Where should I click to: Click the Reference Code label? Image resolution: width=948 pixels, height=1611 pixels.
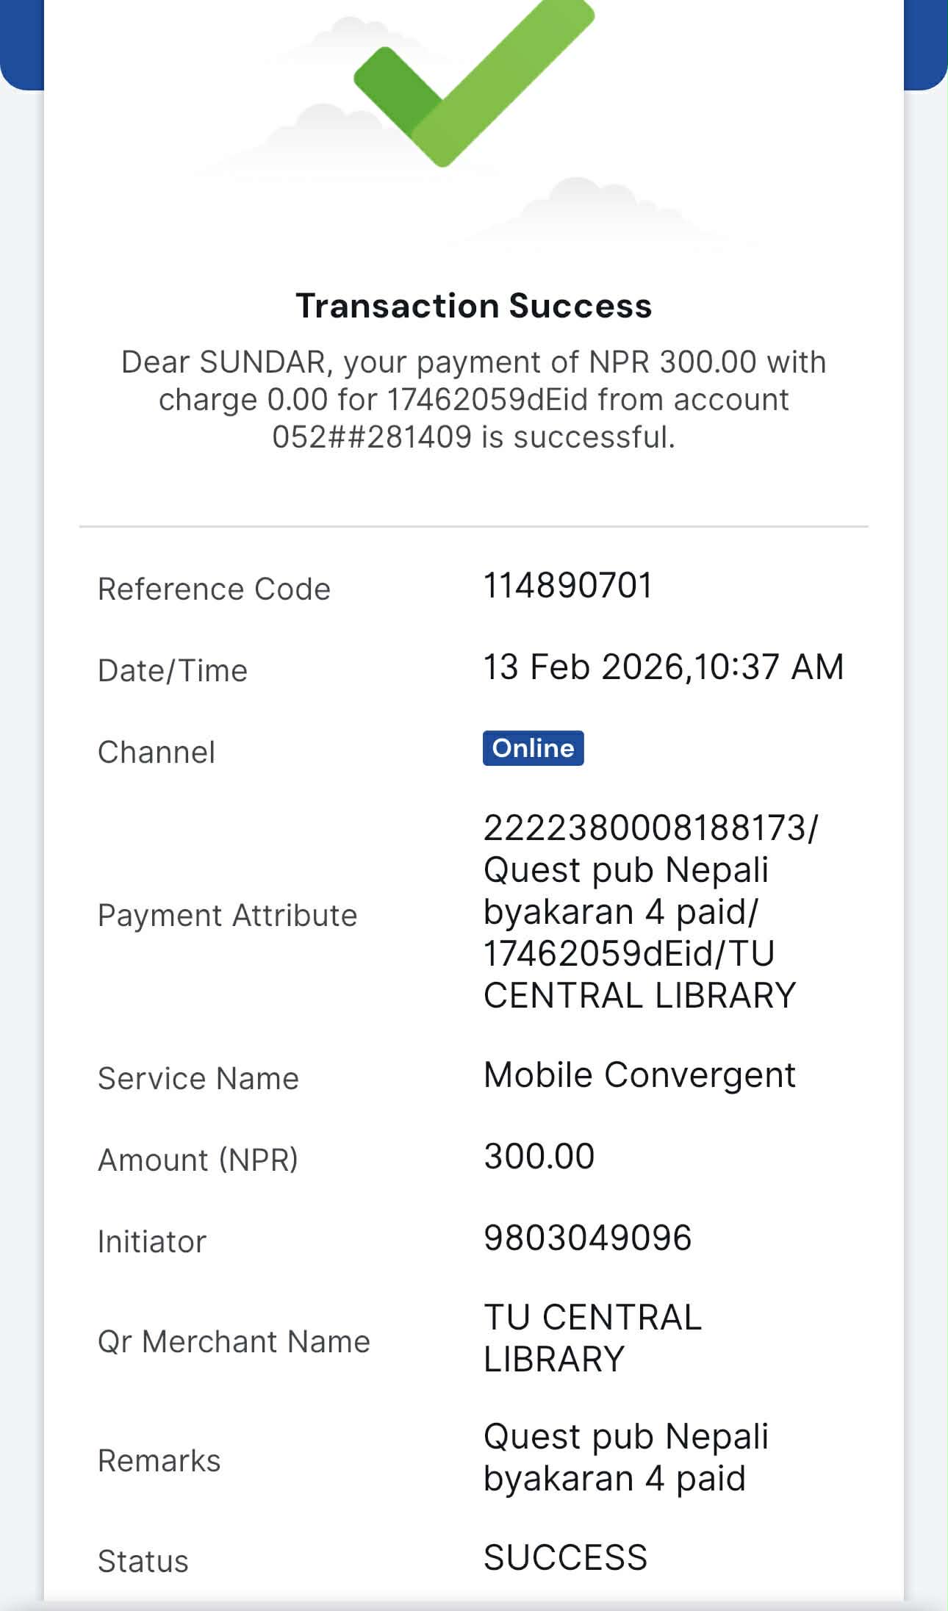[214, 589]
